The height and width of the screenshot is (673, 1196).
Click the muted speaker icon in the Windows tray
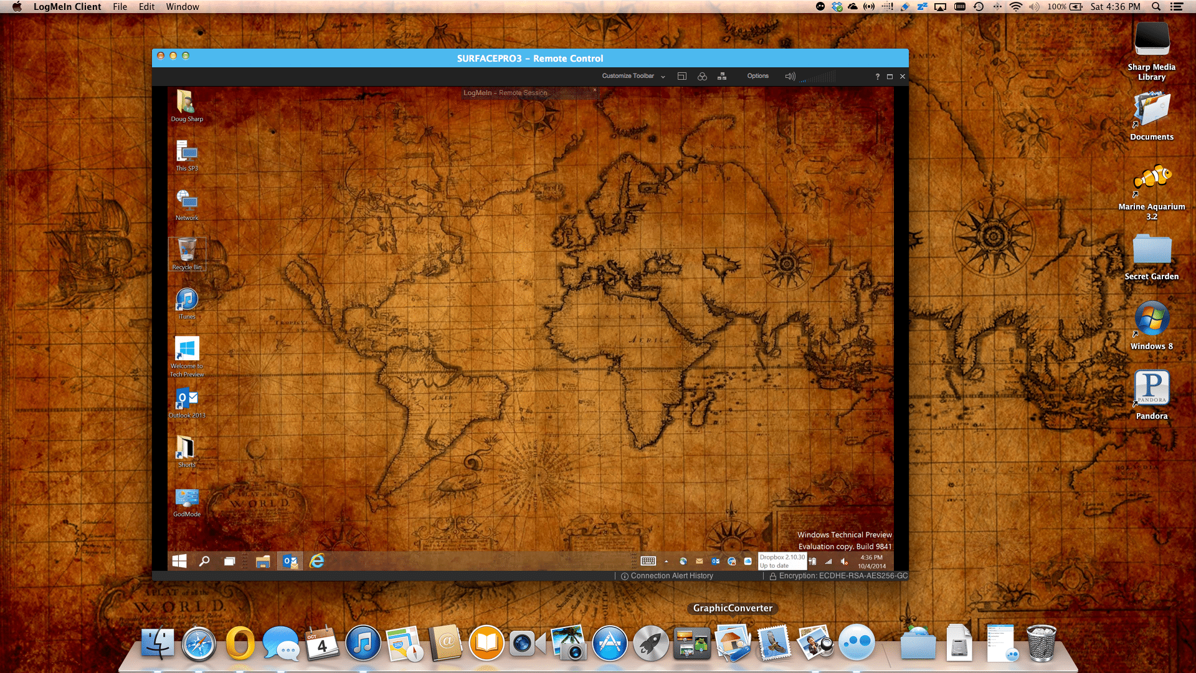(x=845, y=561)
